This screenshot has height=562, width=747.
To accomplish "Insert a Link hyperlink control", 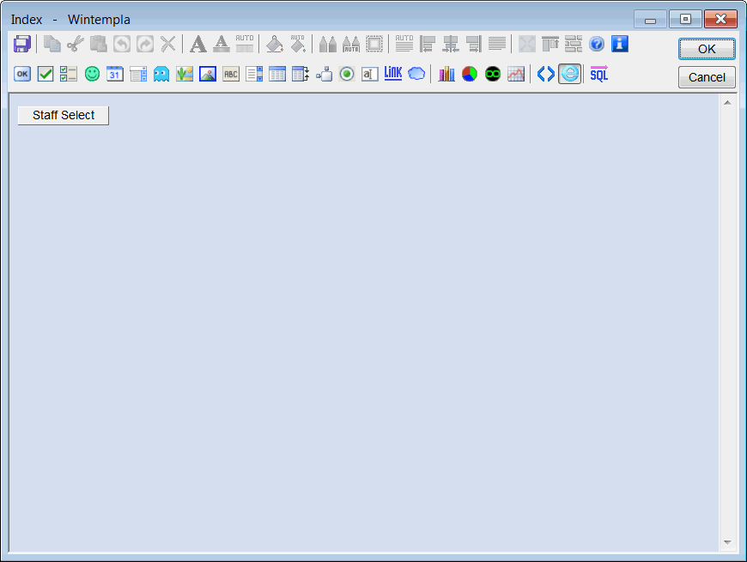I will [393, 74].
